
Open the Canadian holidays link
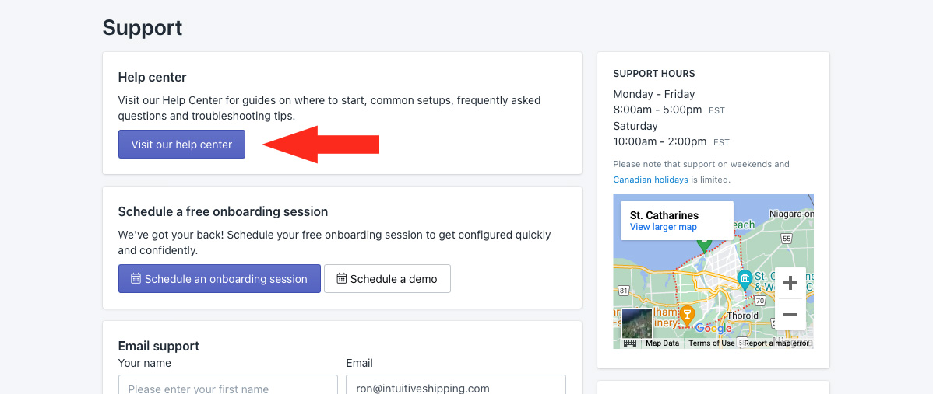pos(650,180)
